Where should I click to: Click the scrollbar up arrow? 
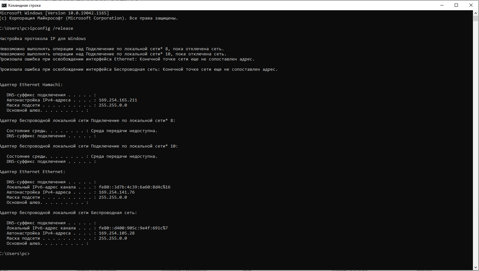[475, 13]
